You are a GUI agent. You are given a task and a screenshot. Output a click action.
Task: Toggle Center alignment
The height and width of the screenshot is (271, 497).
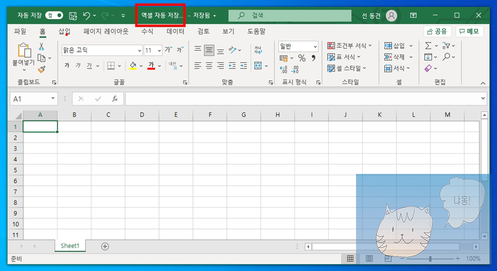pyautogui.click(x=209, y=65)
